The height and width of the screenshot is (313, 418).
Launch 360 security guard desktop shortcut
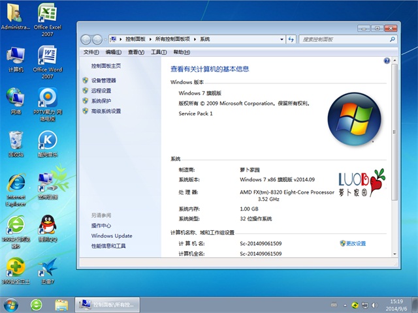tap(16, 271)
